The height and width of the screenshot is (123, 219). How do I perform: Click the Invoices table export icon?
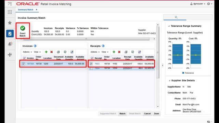click(65, 52)
